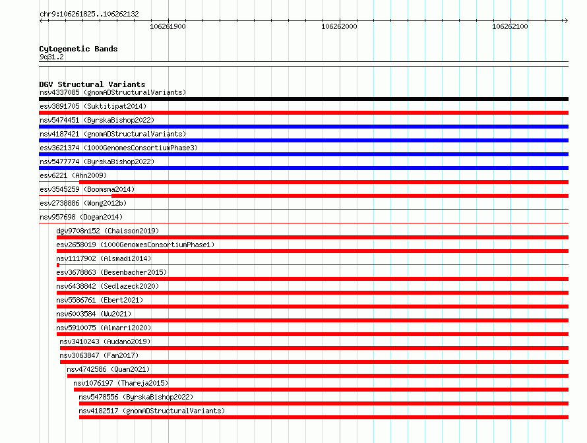
Task: Click the red nsv6438842 variant bar
Action: (x=313, y=293)
